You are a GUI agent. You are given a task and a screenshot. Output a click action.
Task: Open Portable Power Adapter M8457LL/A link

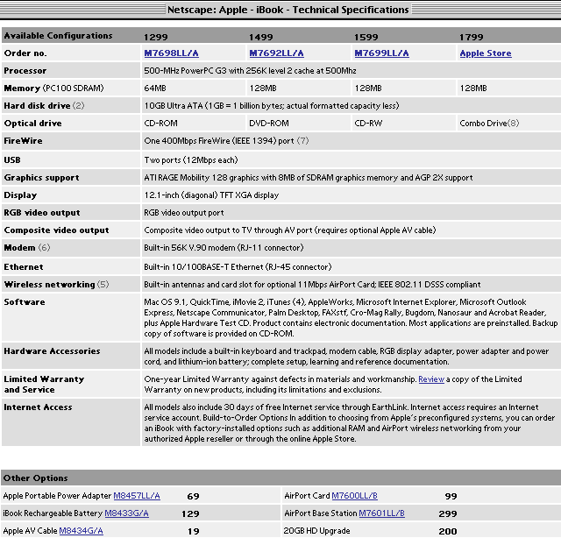pos(137,496)
